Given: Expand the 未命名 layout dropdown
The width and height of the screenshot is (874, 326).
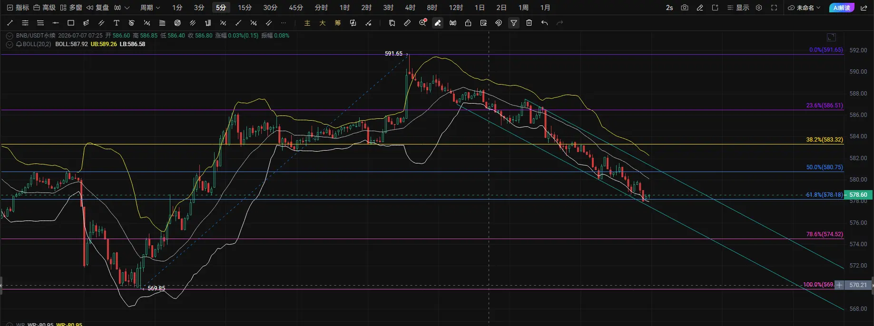Looking at the screenshot, I should pyautogui.click(x=805, y=8).
